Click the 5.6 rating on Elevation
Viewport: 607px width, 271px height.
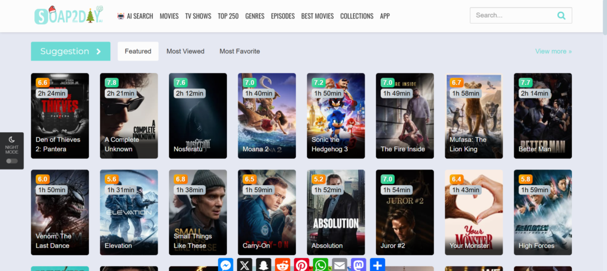[111, 179]
